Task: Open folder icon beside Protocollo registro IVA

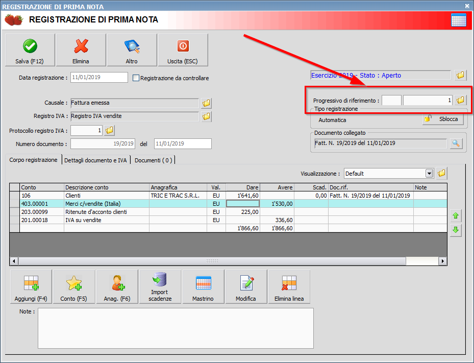Action: (109, 130)
